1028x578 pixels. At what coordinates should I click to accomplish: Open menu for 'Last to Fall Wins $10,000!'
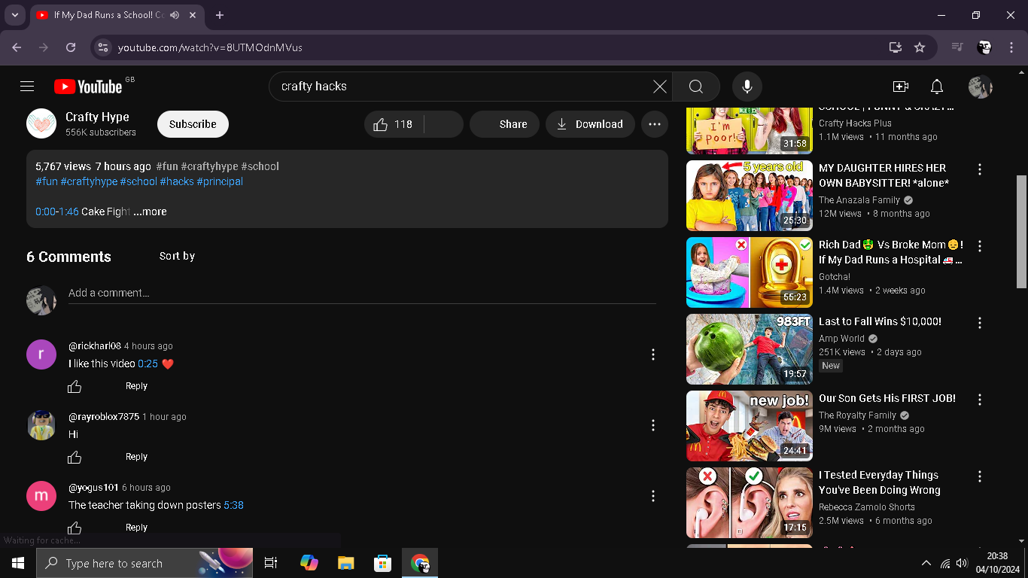click(x=980, y=323)
